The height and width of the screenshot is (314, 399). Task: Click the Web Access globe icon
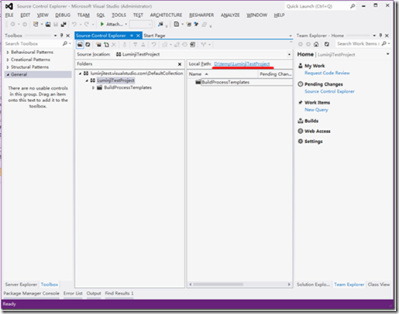[301, 131]
